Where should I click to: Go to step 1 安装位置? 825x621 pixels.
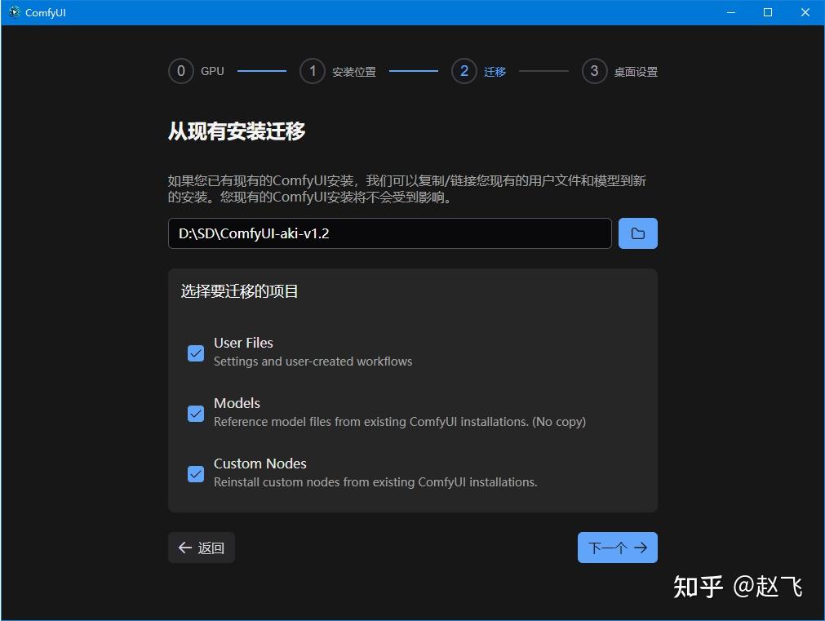pyautogui.click(x=338, y=71)
